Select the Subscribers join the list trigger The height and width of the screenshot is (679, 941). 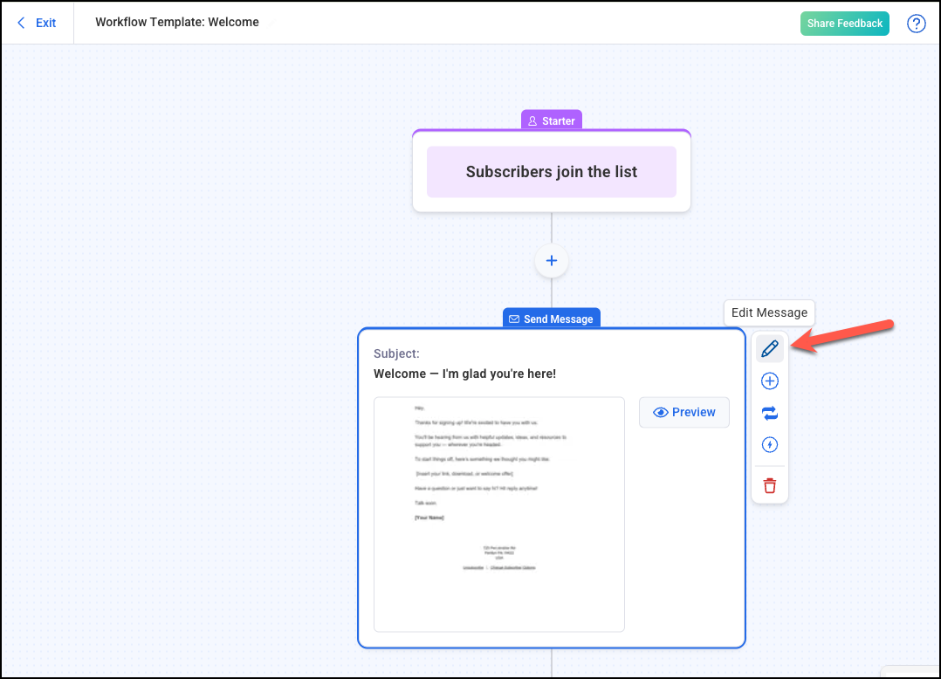[x=552, y=172]
